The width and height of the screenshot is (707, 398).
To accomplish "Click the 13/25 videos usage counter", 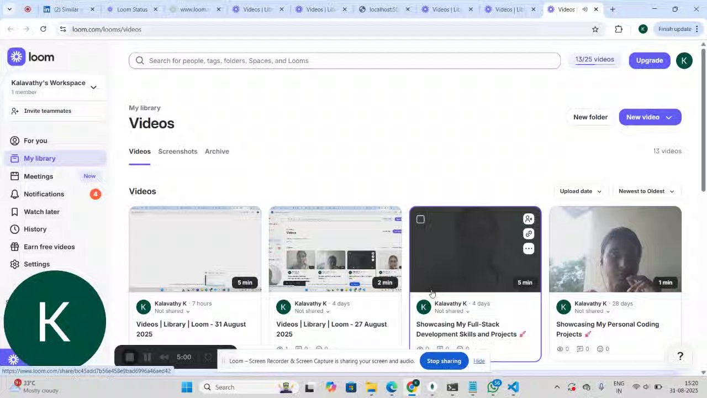I will (594, 60).
